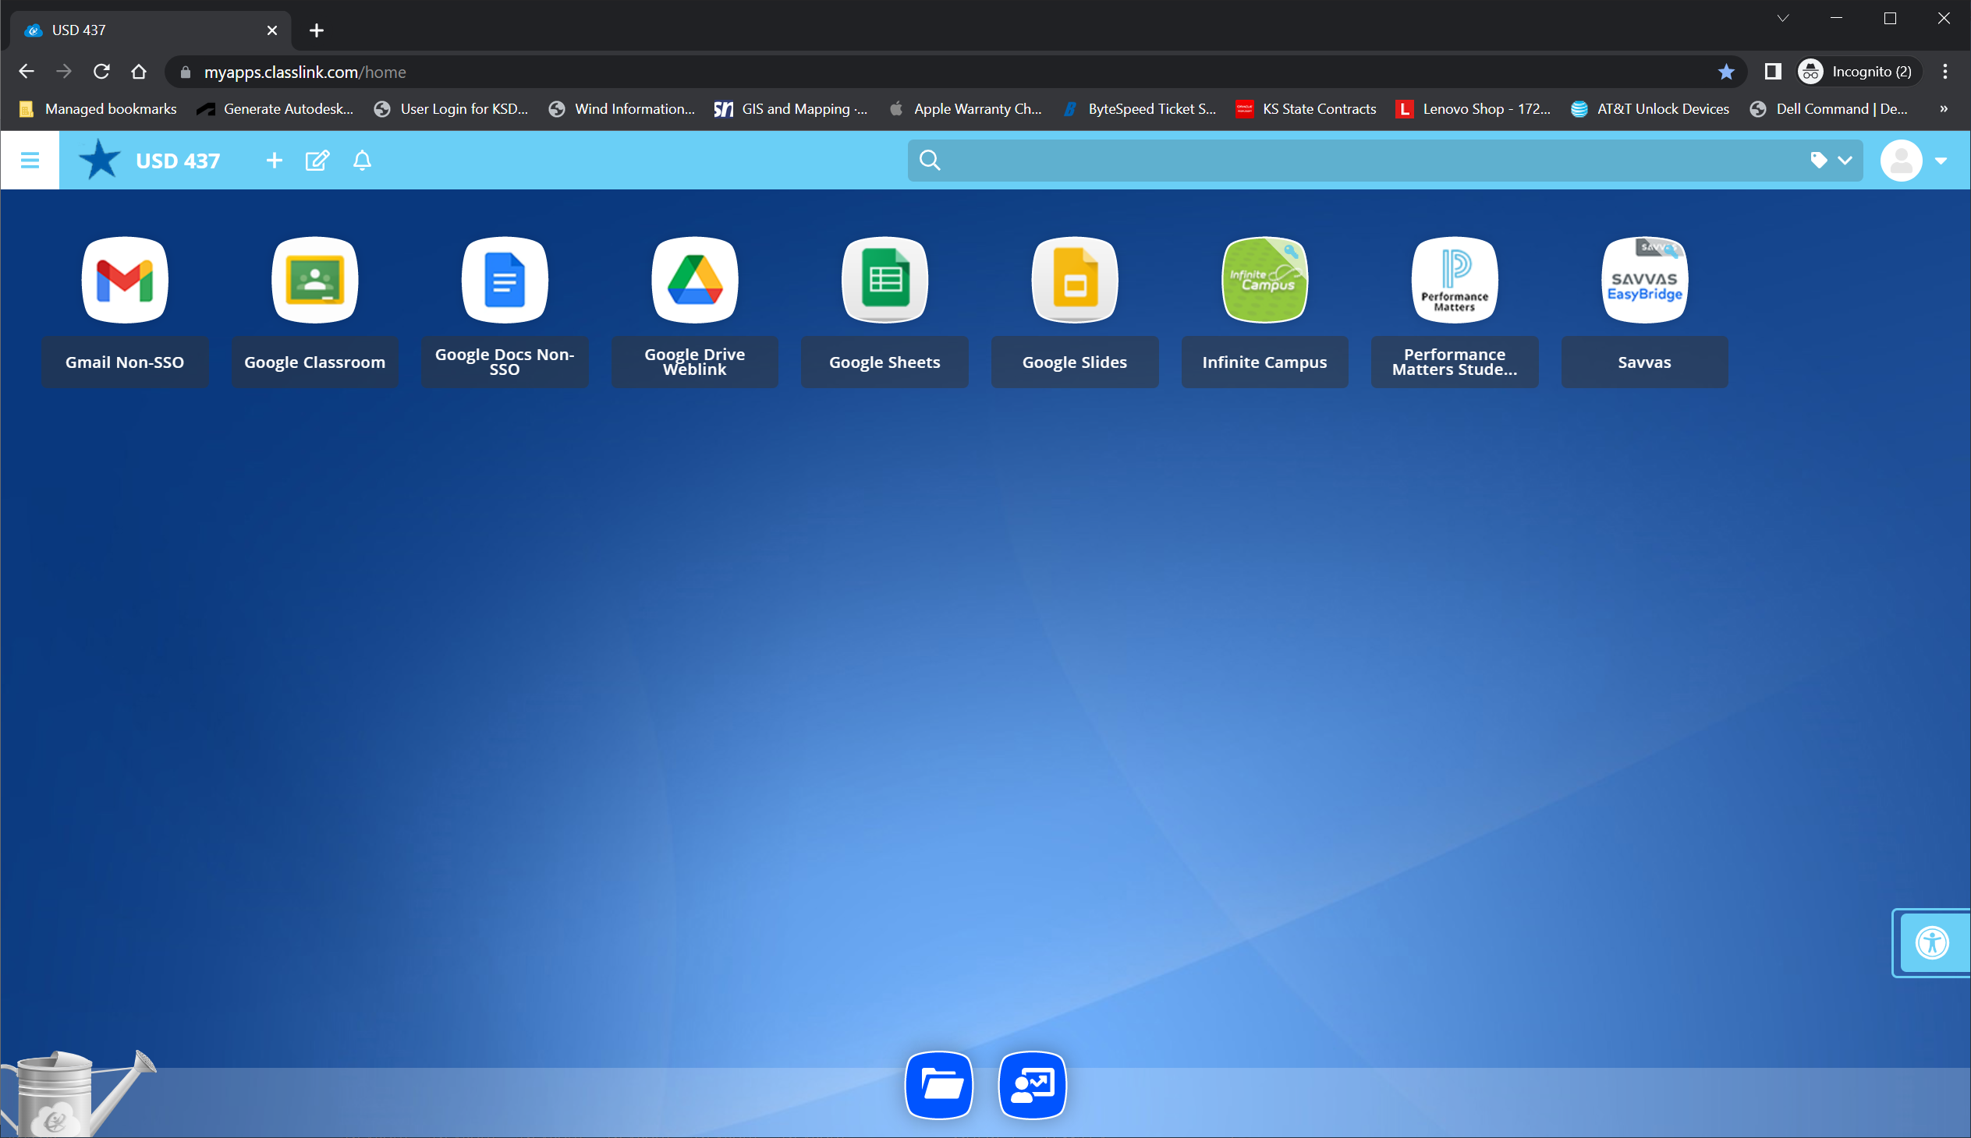Click the Google Slides label button
The height and width of the screenshot is (1138, 1971).
[1074, 362]
